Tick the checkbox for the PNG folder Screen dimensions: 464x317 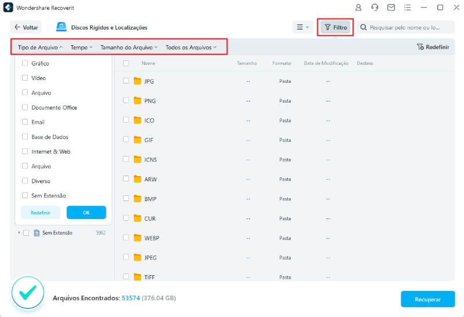(126, 100)
